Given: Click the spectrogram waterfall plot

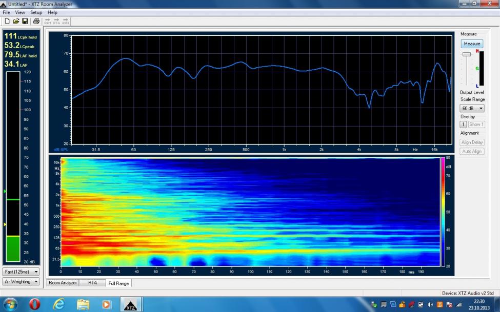Looking at the screenshot, I should point(250,212).
